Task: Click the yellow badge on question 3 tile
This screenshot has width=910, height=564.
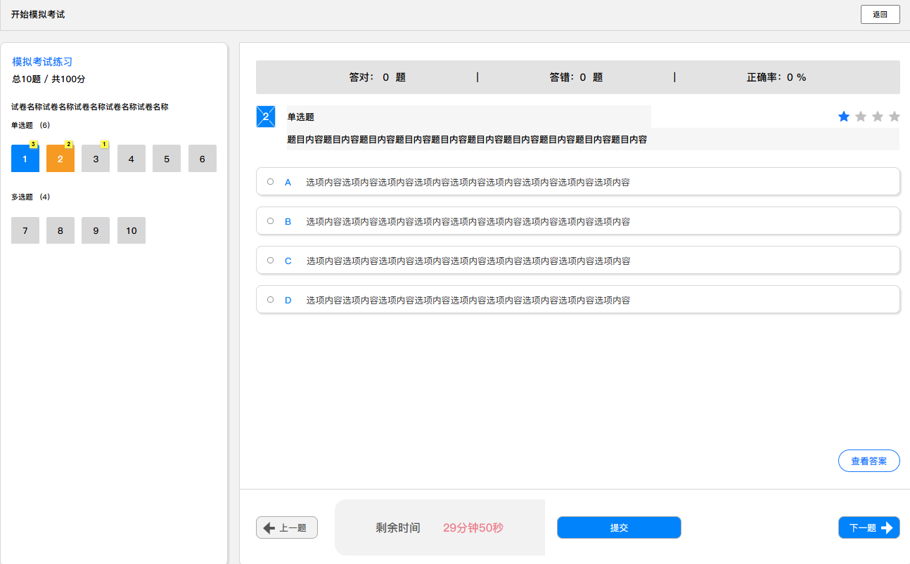Action: pos(104,145)
